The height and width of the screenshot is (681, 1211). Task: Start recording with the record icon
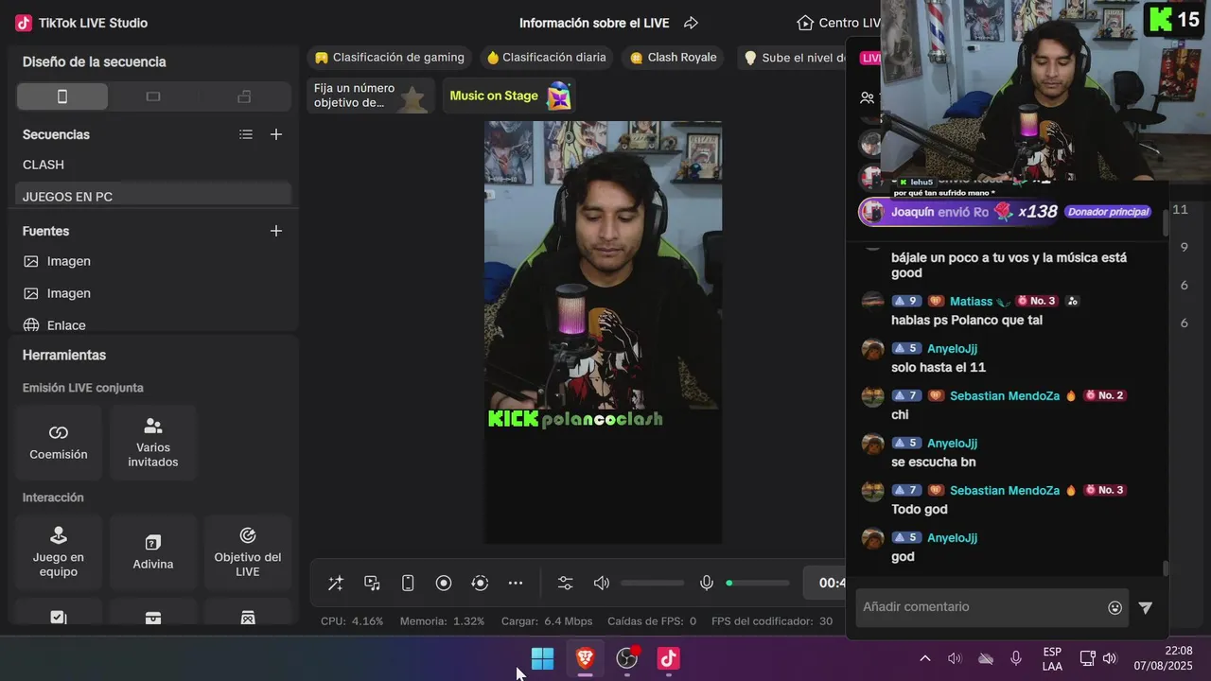pyautogui.click(x=444, y=584)
